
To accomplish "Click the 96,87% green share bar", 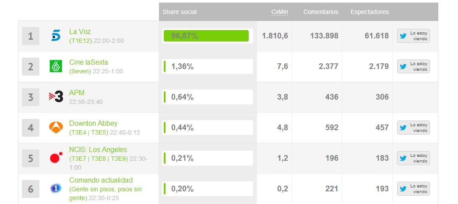I will click(206, 36).
